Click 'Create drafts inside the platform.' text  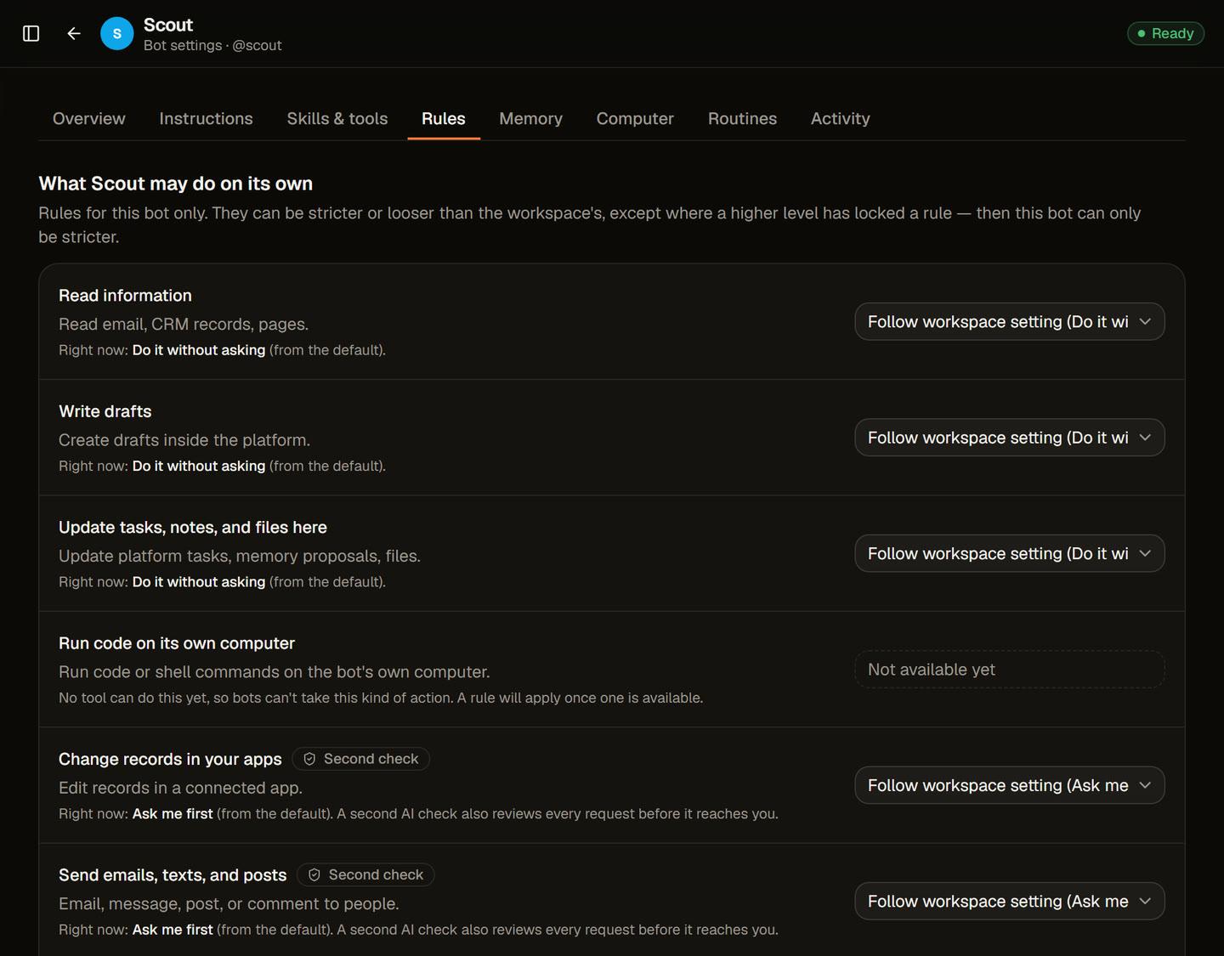coord(184,440)
